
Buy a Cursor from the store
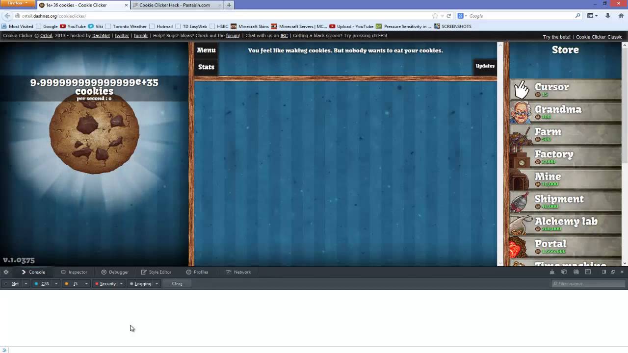pos(566,89)
